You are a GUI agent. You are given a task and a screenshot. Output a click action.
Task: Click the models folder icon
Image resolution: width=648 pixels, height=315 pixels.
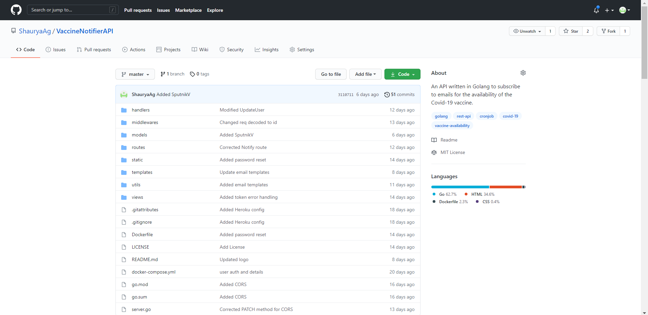pyautogui.click(x=124, y=135)
